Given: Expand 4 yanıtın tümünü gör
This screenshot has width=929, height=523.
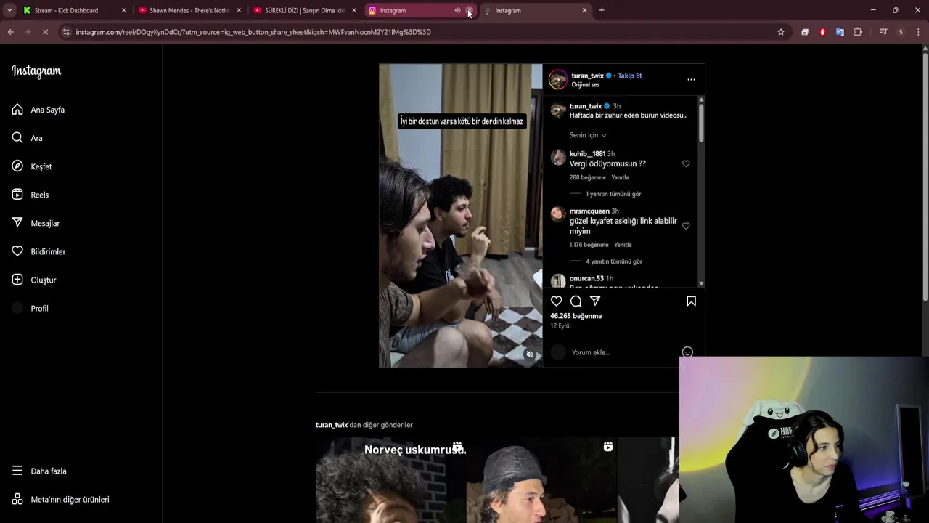Looking at the screenshot, I should click(614, 261).
